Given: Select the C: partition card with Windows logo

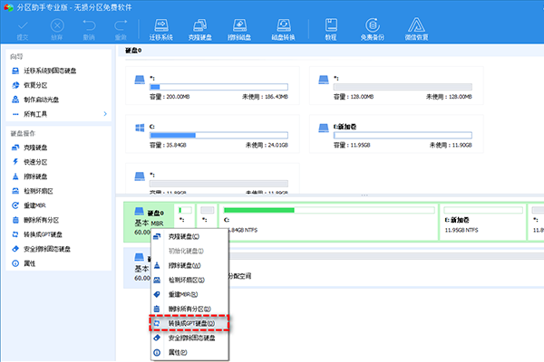Looking at the screenshot, I should point(211,130).
